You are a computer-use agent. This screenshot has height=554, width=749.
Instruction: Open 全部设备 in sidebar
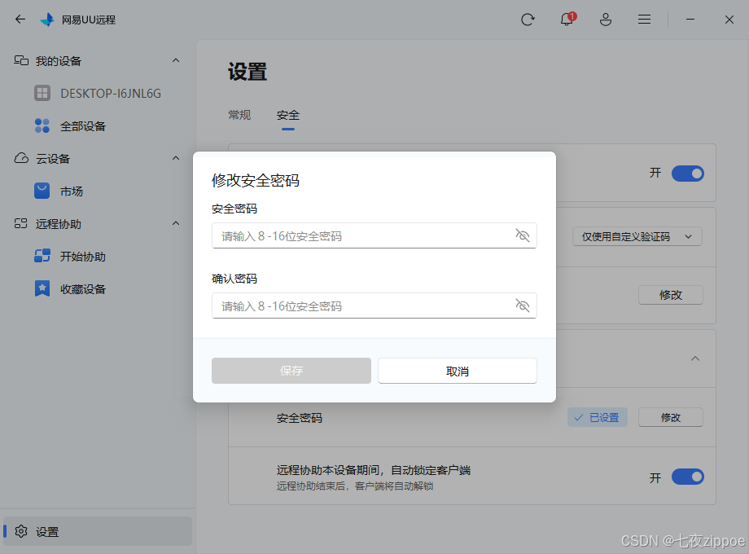[x=70, y=126]
